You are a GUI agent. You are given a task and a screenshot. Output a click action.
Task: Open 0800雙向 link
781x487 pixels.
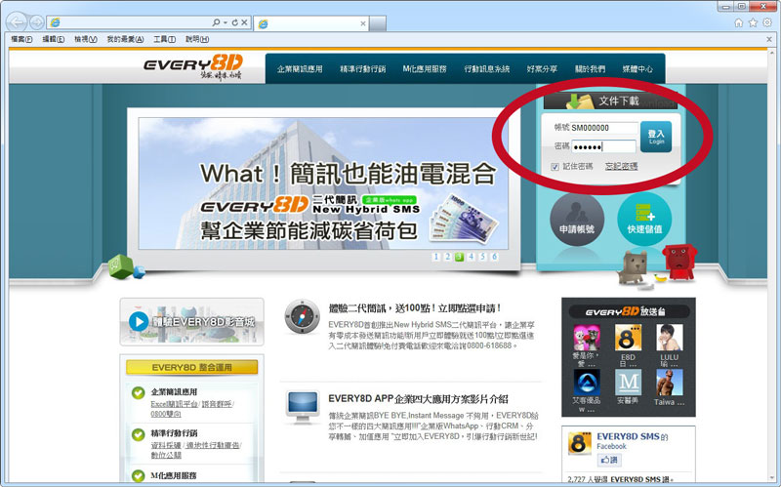[x=166, y=414]
